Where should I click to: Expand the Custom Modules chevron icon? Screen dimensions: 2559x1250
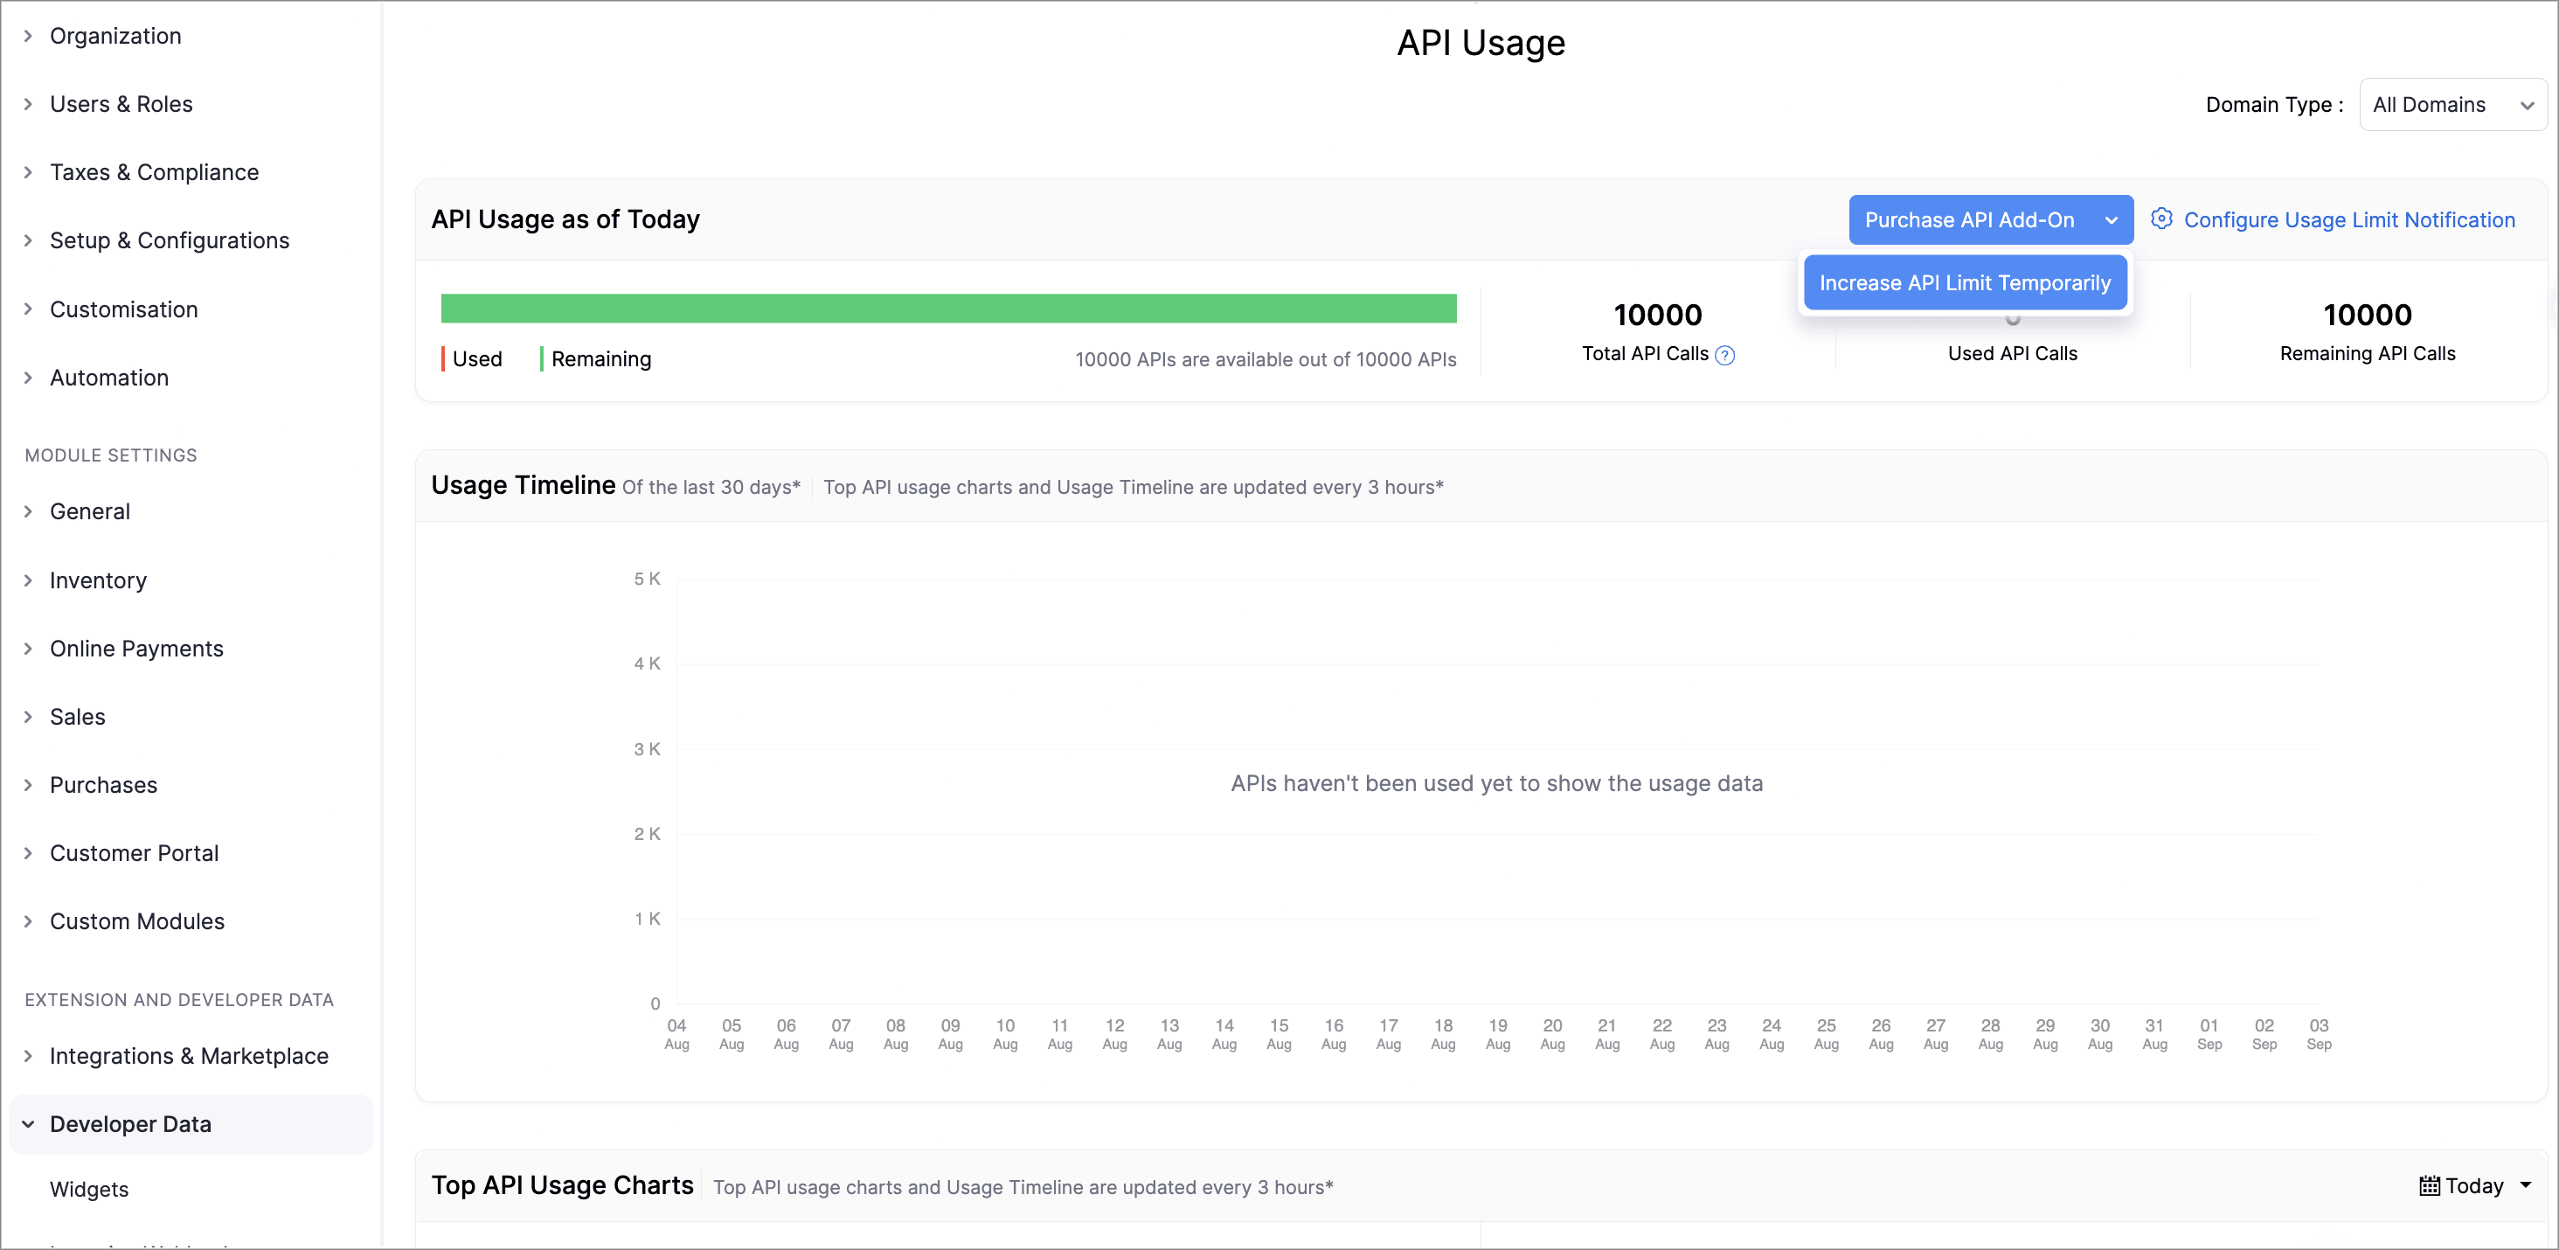[29, 921]
